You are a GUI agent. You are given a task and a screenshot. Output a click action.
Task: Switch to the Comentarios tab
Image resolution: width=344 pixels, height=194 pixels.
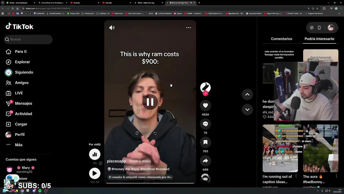coord(281,39)
